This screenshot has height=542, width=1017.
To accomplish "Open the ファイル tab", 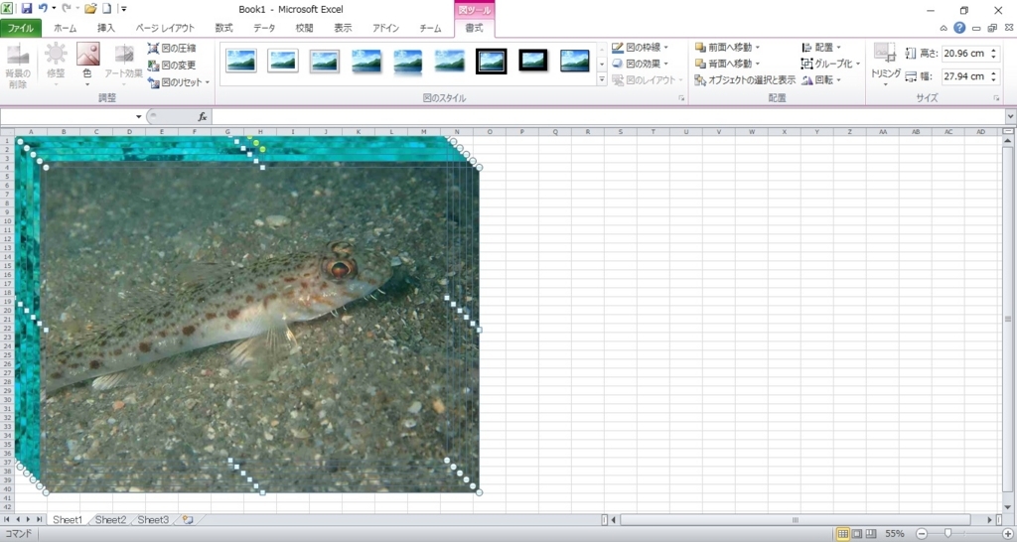I will (21, 28).
